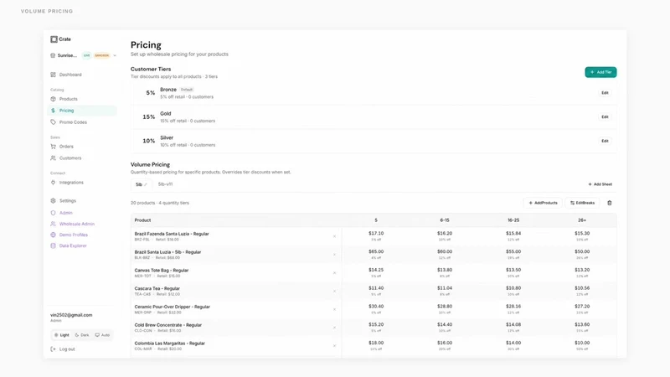The height and width of the screenshot is (377, 670).
Task: Click the Add Sheet link
Action: 600,184
